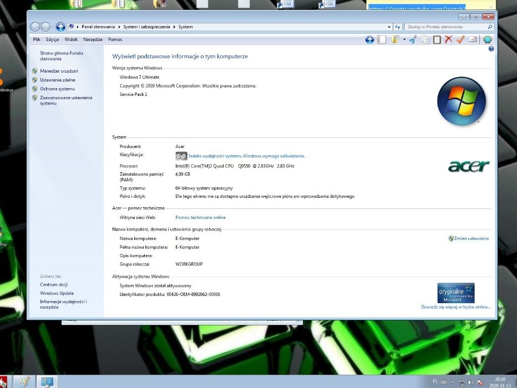Open Informacje wydajności i narzędzia link
517x388 pixels.
[x=63, y=304]
